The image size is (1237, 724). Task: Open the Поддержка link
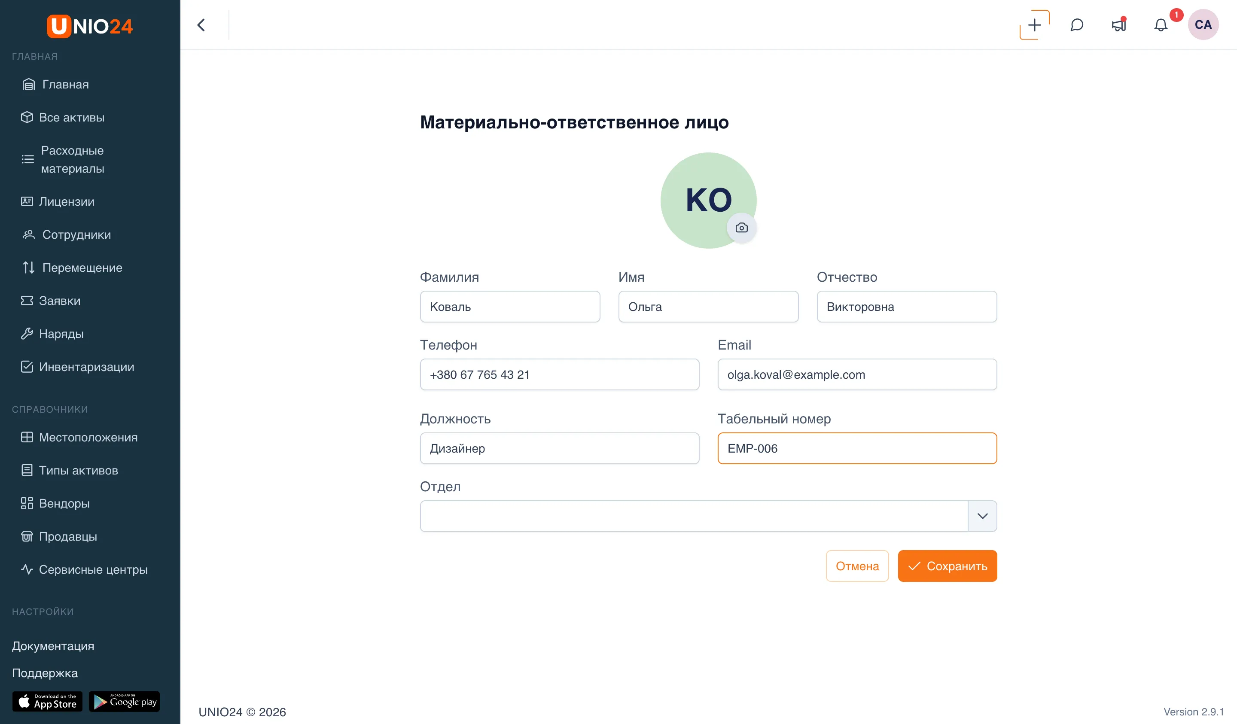coord(45,673)
